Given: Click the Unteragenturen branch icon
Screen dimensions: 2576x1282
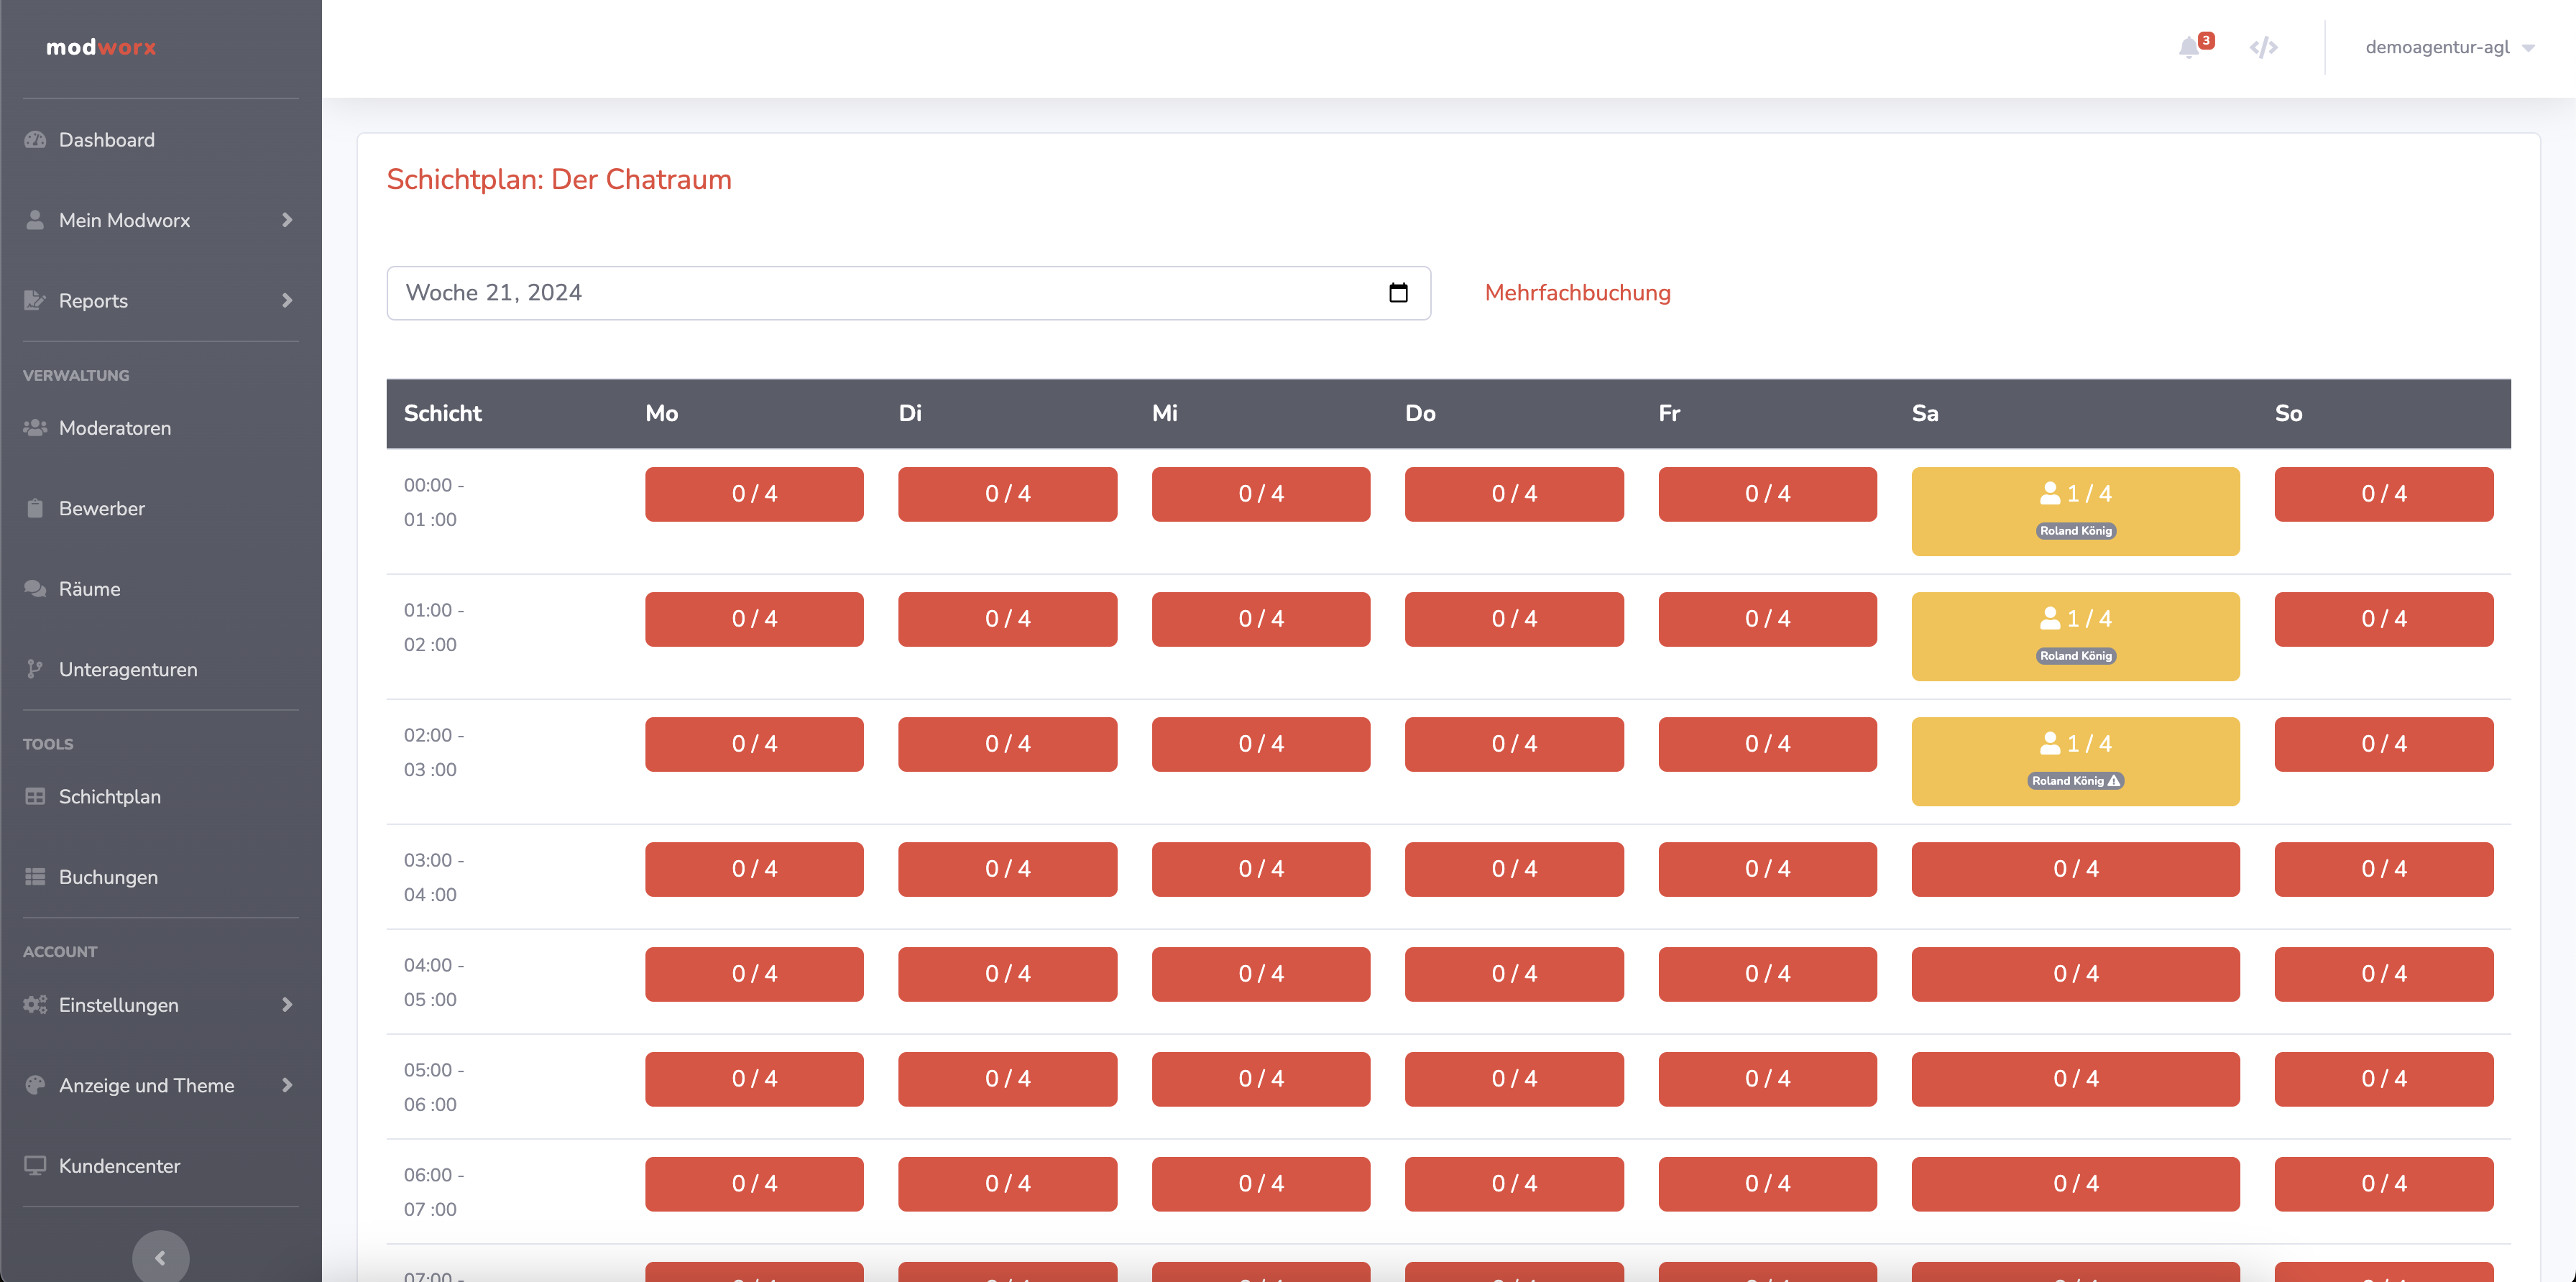Looking at the screenshot, I should [35, 669].
